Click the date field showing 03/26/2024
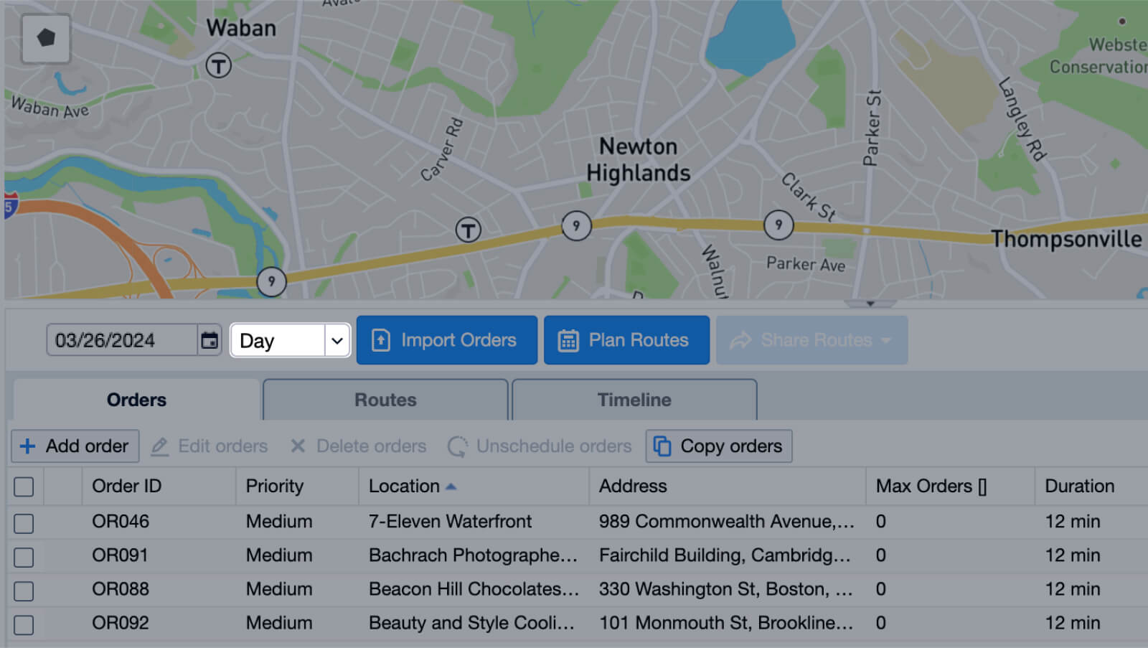 [x=121, y=340]
